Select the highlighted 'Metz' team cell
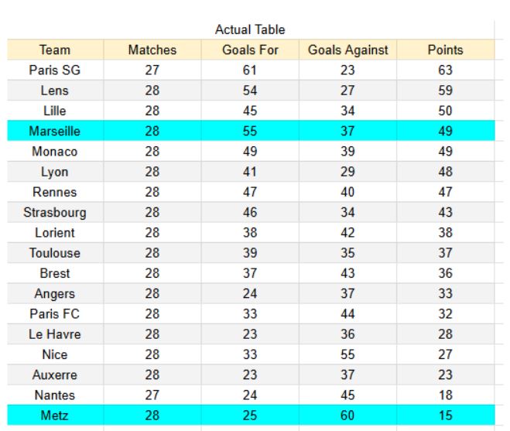The height and width of the screenshot is (431, 510). (x=54, y=416)
